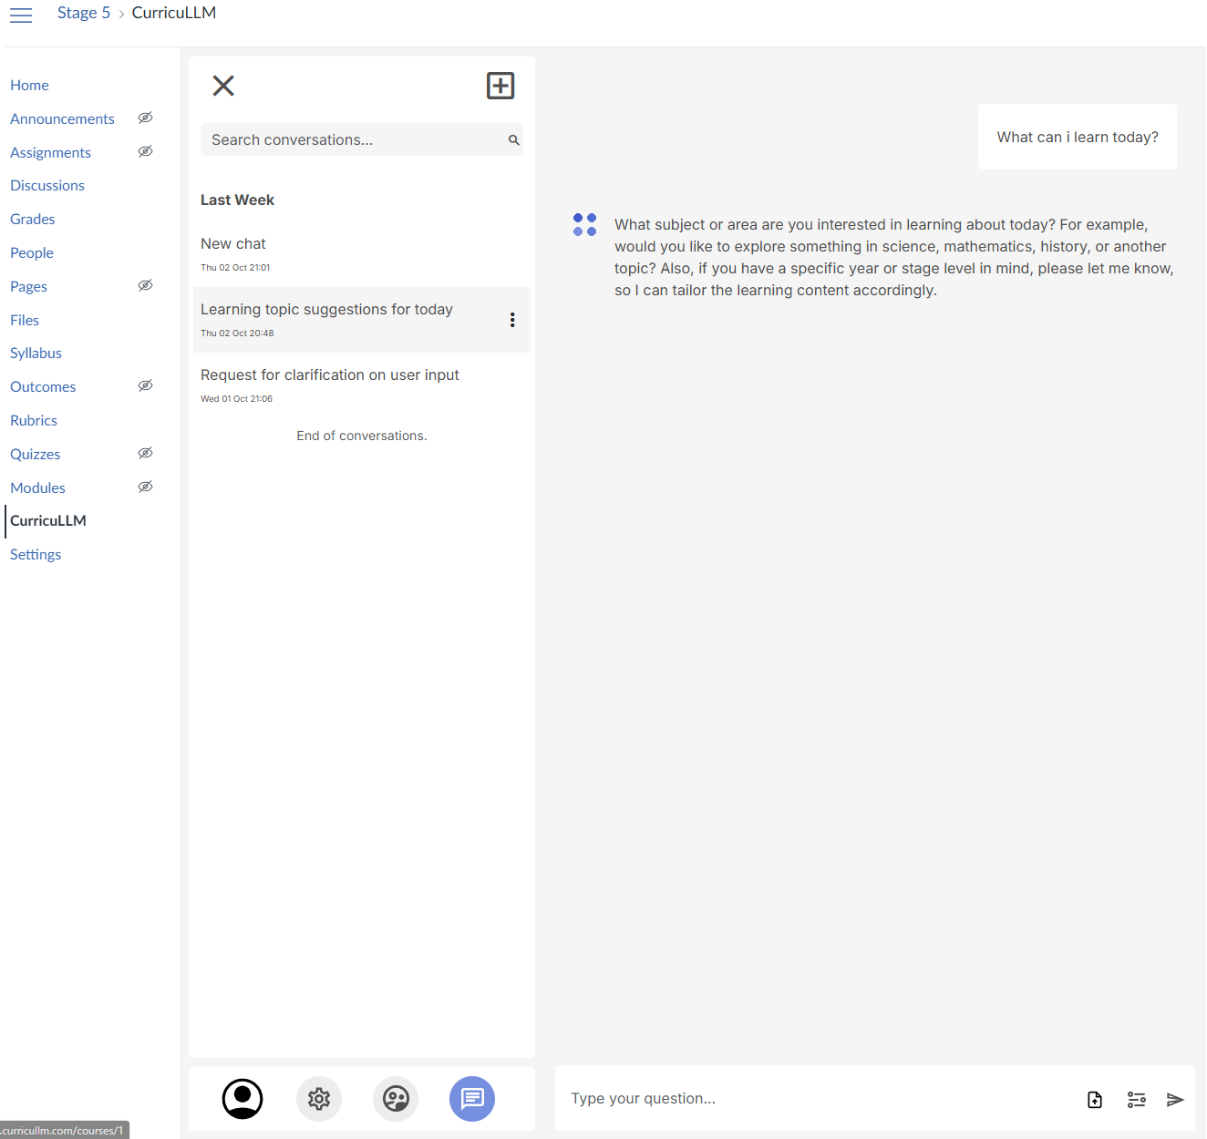Image resolution: width=1207 pixels, height=1139 pixels.
Task: Start a new conversation with the plus icon
Action: 500,85
